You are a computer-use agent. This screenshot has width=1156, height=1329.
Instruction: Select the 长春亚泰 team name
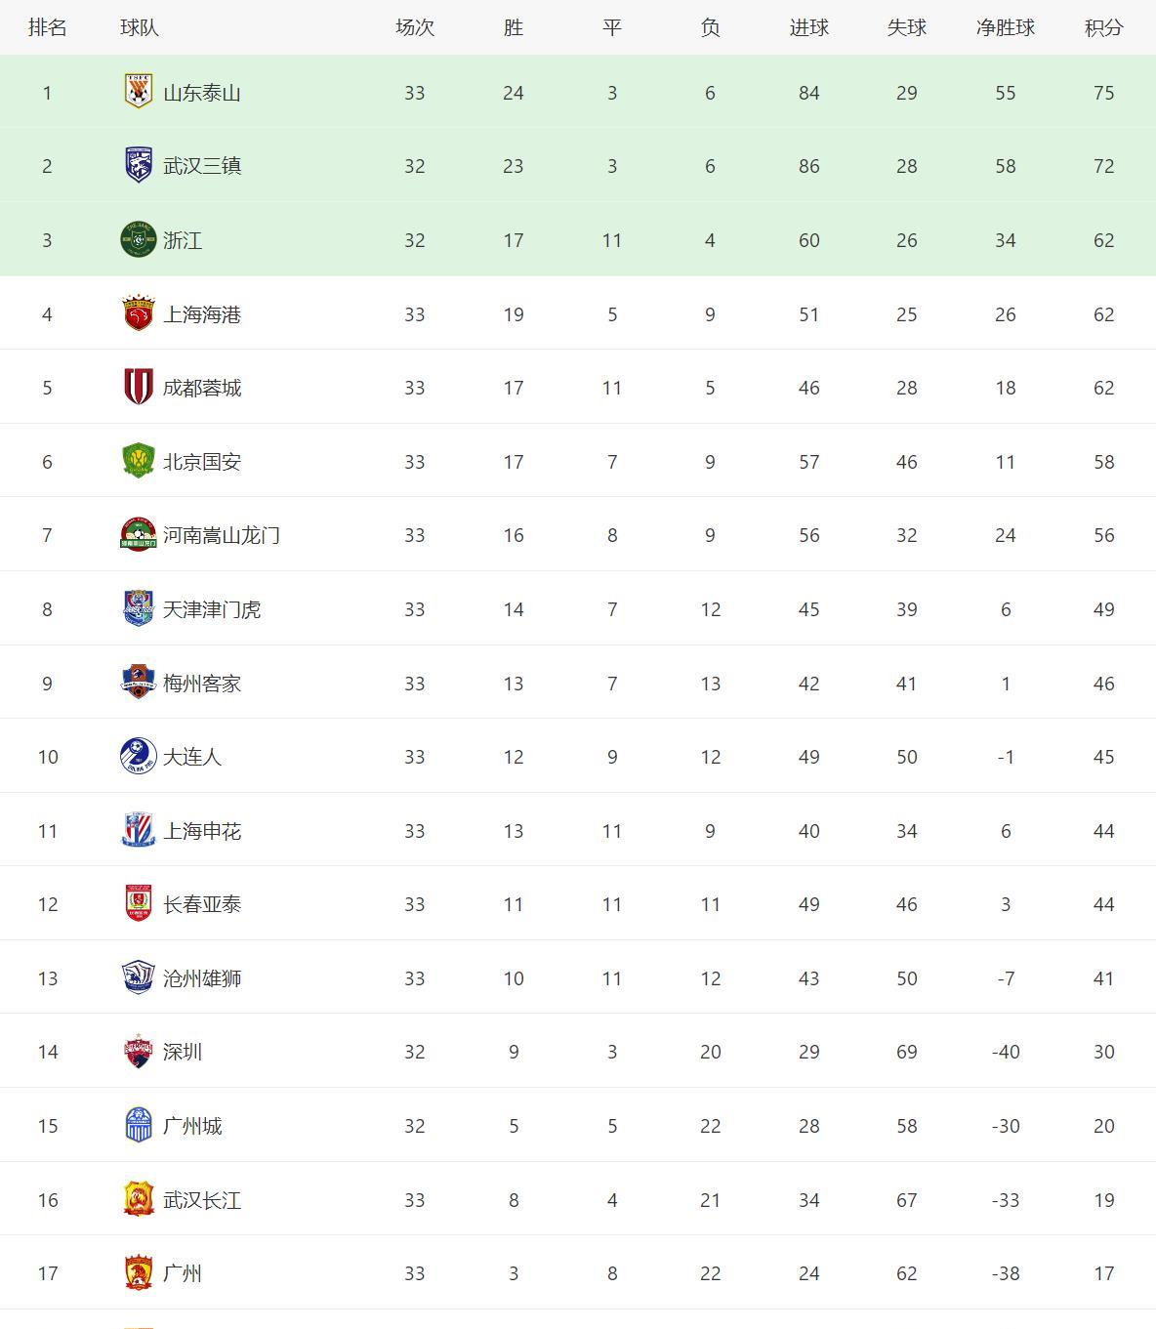tap(202, 904)
